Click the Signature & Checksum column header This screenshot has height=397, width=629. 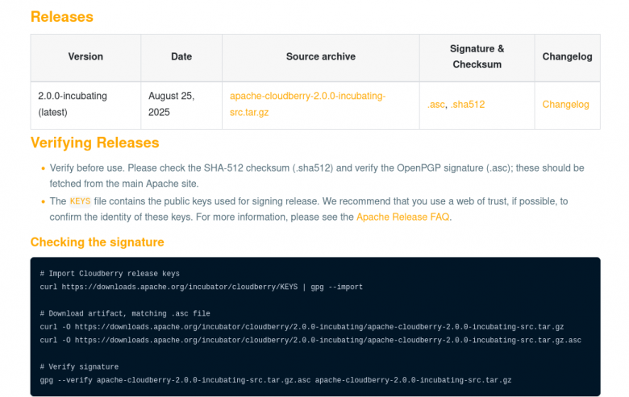point(477,56)
